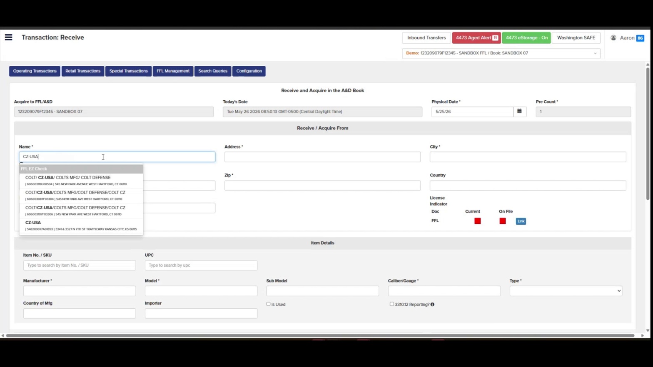Open the hamburger navigation menu
Screen dimensions: 653x367
pyautogui.click(x=8, y=37)
